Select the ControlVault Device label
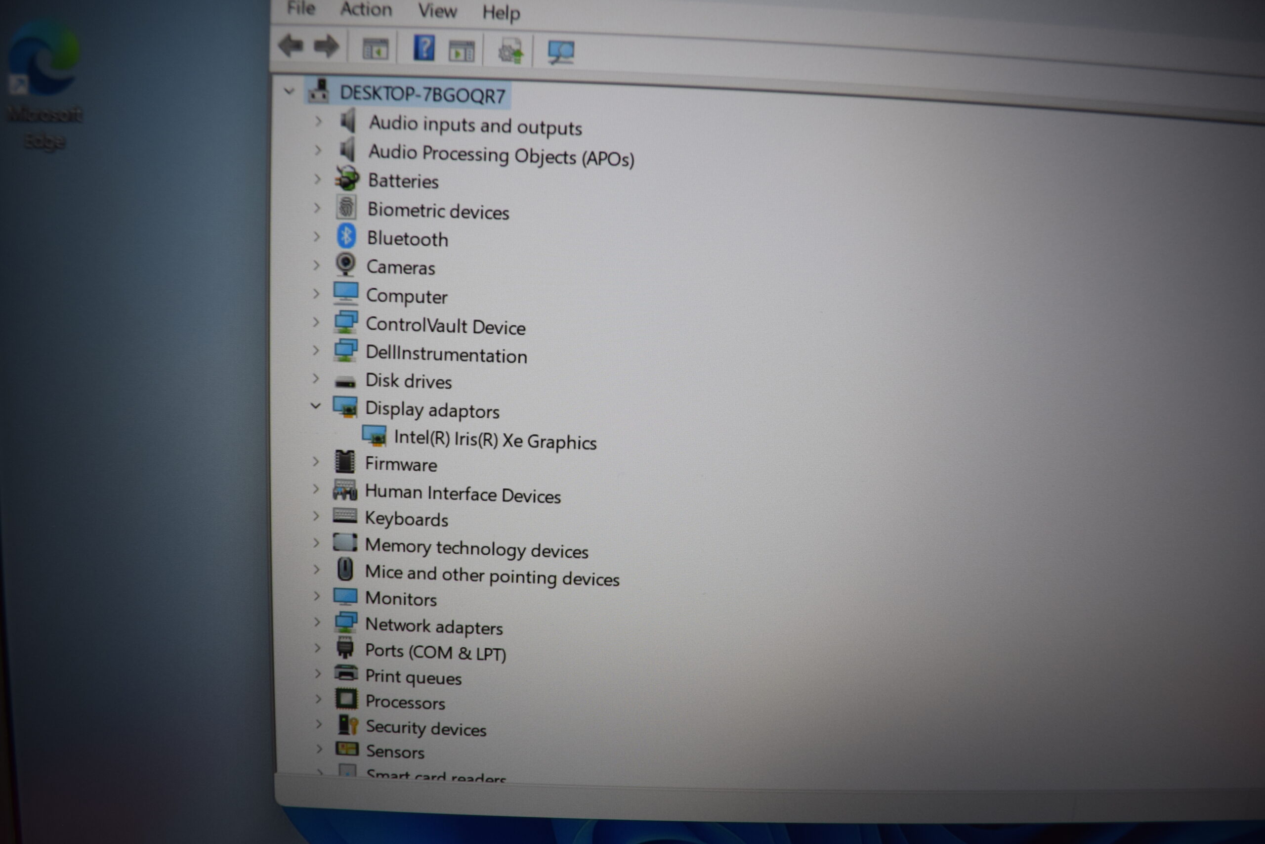 [x=445, y=326]
